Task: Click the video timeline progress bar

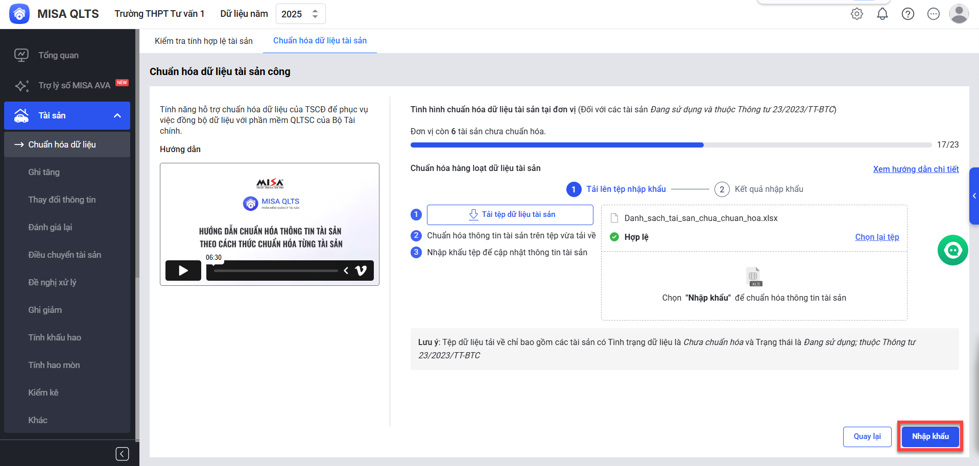Action: (276, 271)
